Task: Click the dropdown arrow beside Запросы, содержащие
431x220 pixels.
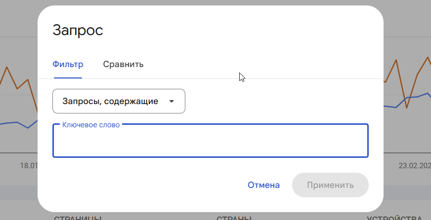Action: pos(172,101)
